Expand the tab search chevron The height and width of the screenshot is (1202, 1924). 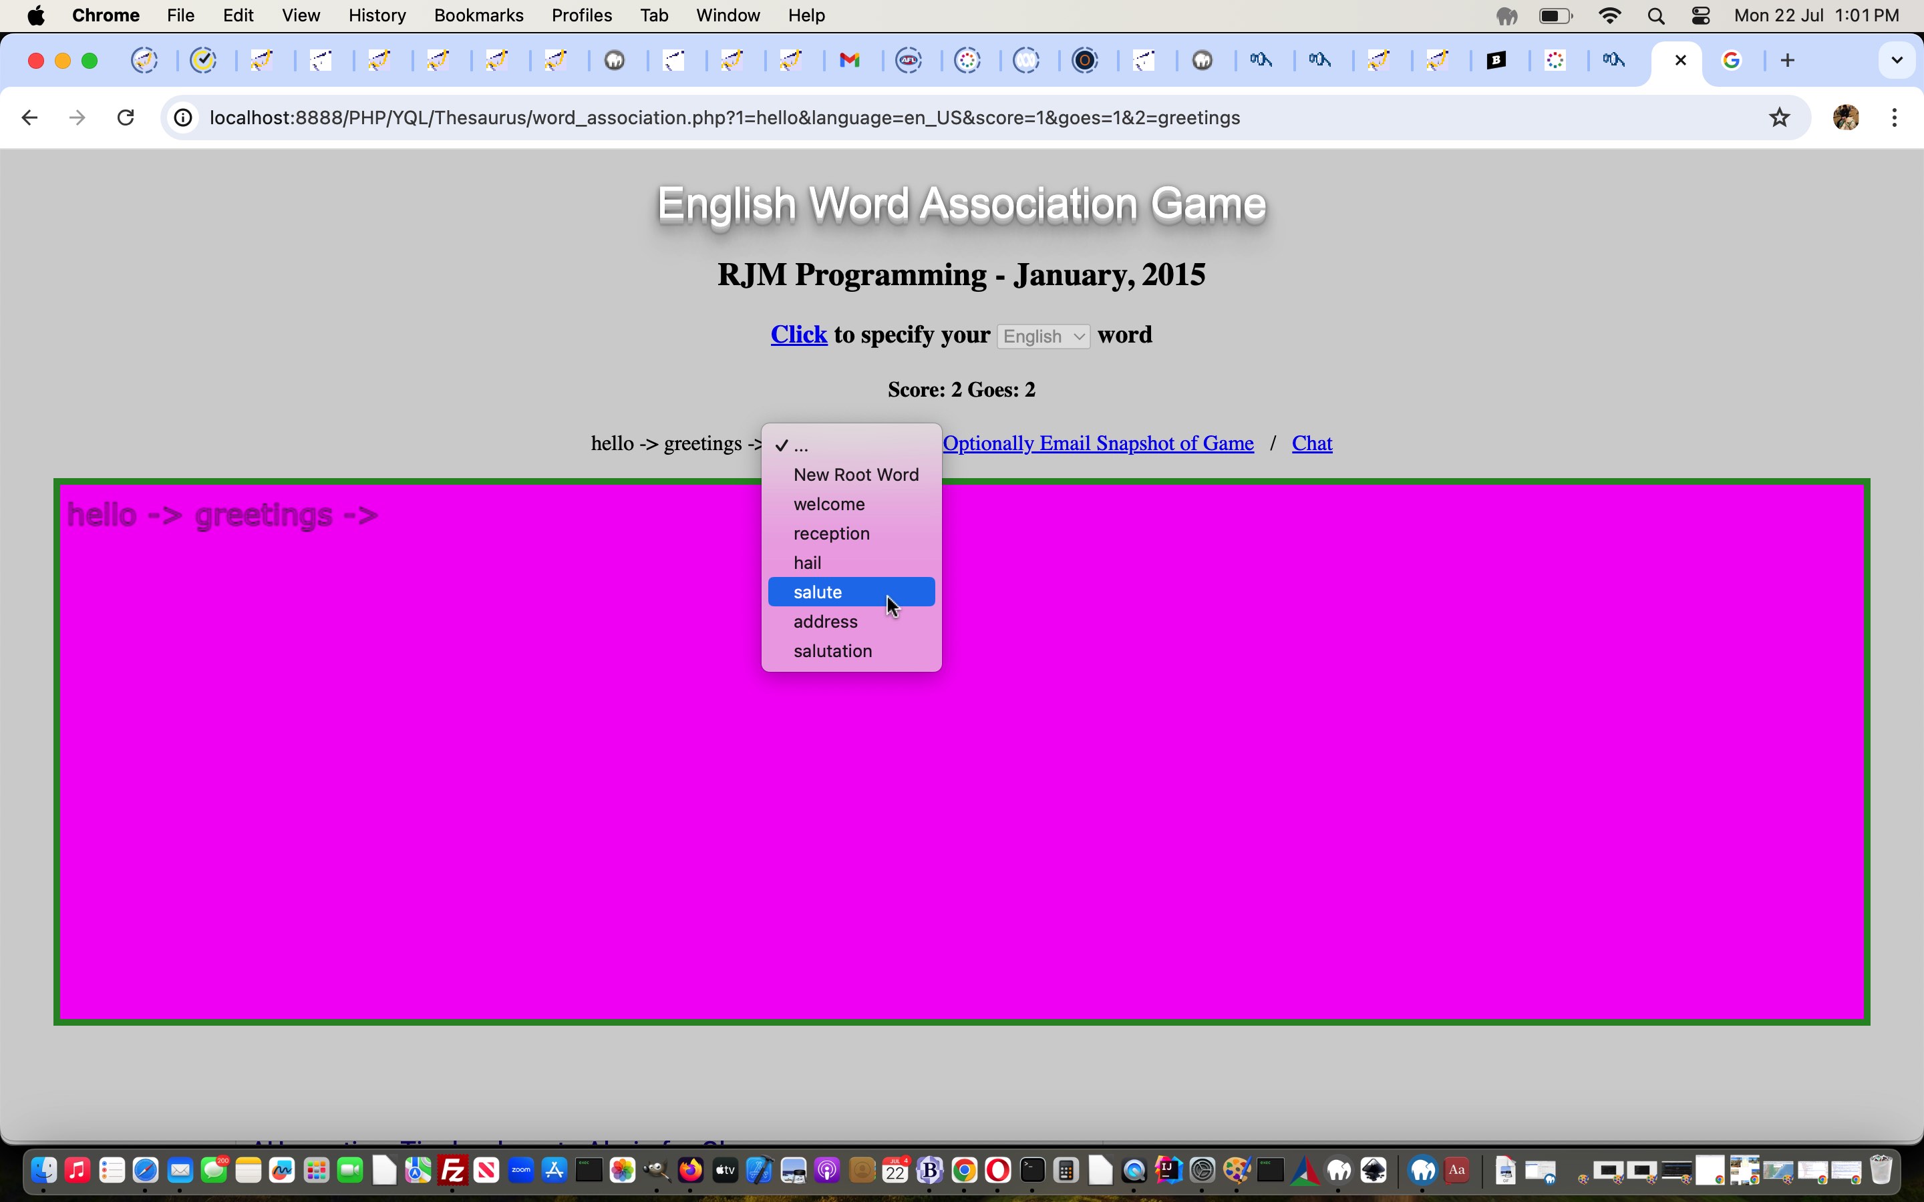(x=1898, y=60)
